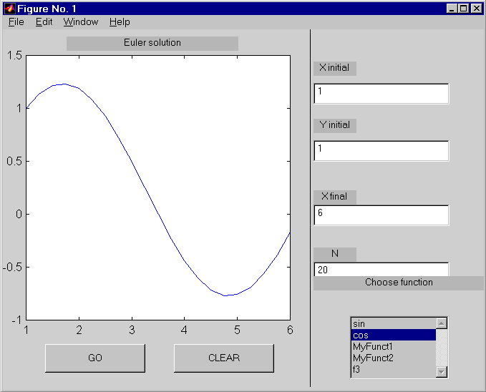Image resolution: width=486 pixels, height=392 pixels.
Task: Click the Choose function label
Action: tap(399, 283)
